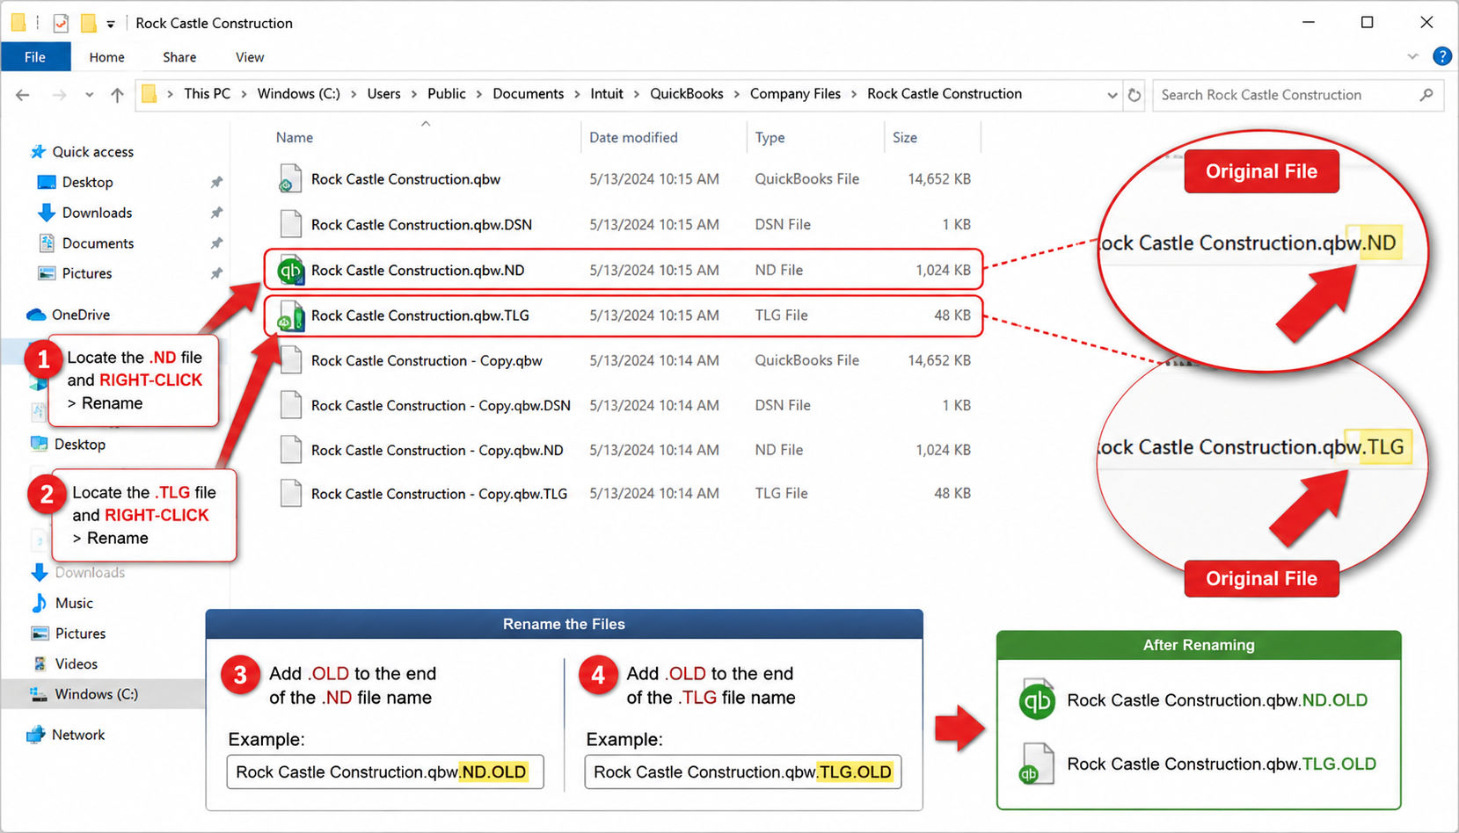Open the Share ribbon tab
The height and width of the screenshot is (833, 1459).
pyautogui.click(x=179, y=57)
